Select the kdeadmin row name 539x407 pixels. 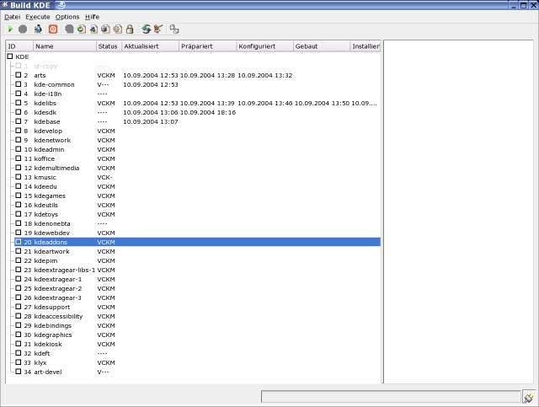pos(49,150)
